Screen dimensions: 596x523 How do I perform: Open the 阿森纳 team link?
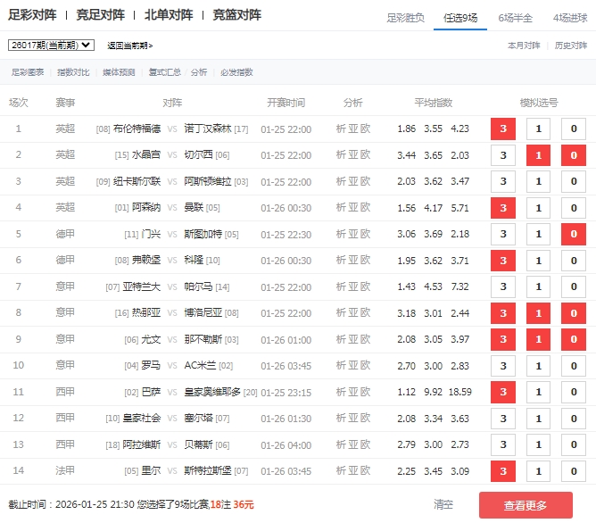tap(147, 208)
